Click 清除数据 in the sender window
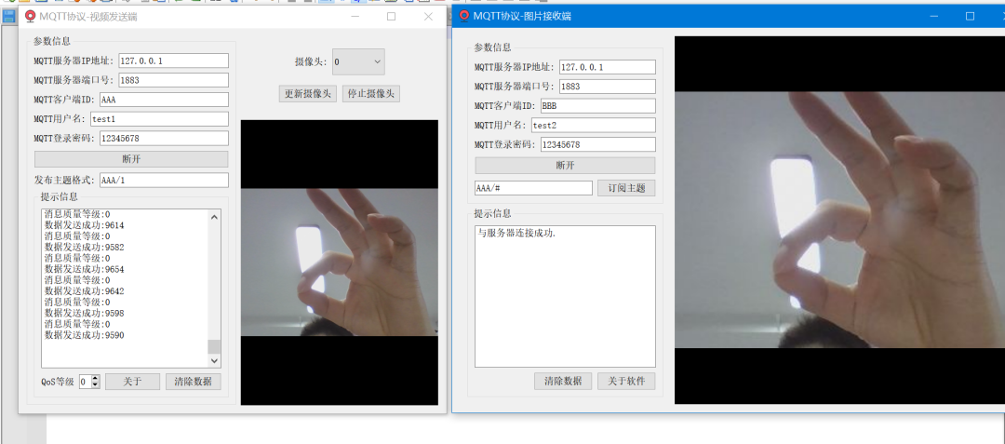 tap(193, 382)
